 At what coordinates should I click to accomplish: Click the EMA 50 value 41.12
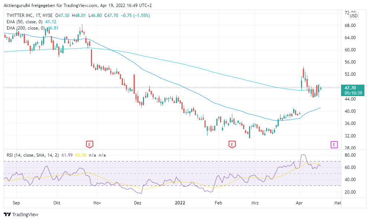(51, 22)
